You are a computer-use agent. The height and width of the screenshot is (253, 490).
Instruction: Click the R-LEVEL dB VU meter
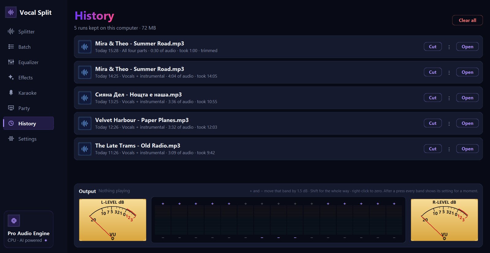(x=444, y=220)
